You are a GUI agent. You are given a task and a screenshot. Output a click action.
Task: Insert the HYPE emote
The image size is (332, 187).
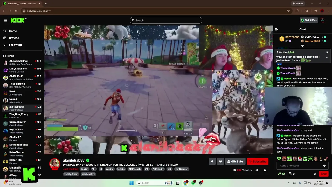tap(289, 158)
